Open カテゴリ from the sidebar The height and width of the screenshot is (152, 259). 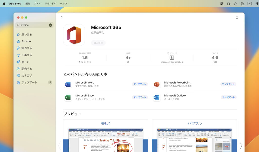click(x=26, y=75)
